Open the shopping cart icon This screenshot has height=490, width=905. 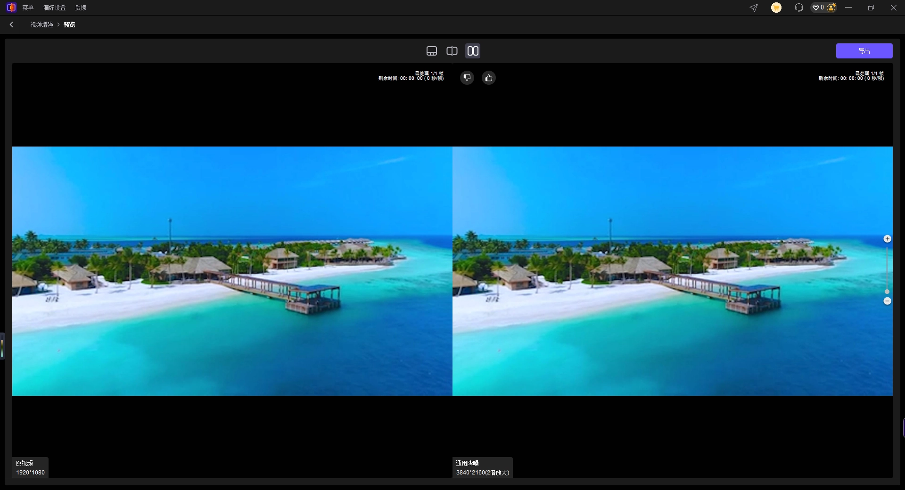(776, 8)
